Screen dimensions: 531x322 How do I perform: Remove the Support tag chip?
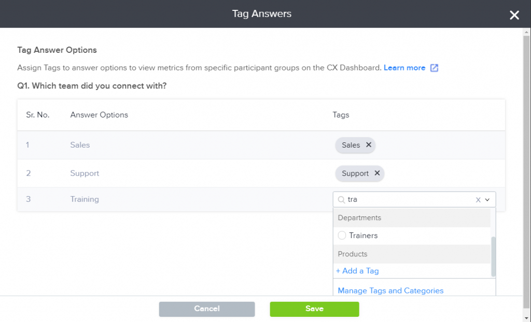pos(377,173)
